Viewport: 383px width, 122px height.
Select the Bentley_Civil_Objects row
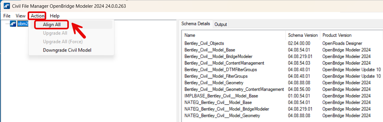(x=282, y=43)
